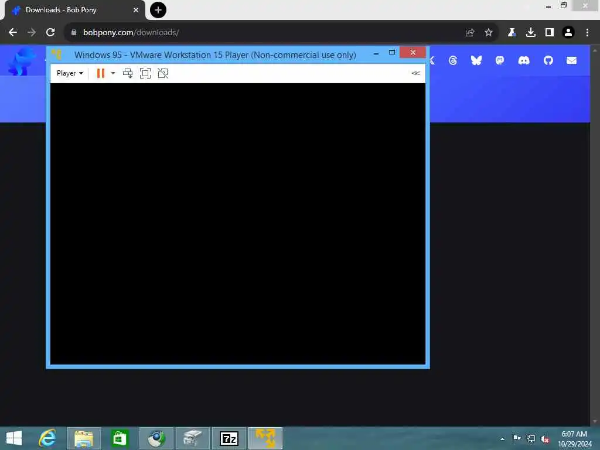Open the browser profile avatar
Screen dimensions: 600x450
coord(568,33)
